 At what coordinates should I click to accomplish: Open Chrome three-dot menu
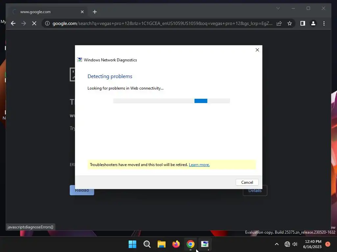(324, 23)
